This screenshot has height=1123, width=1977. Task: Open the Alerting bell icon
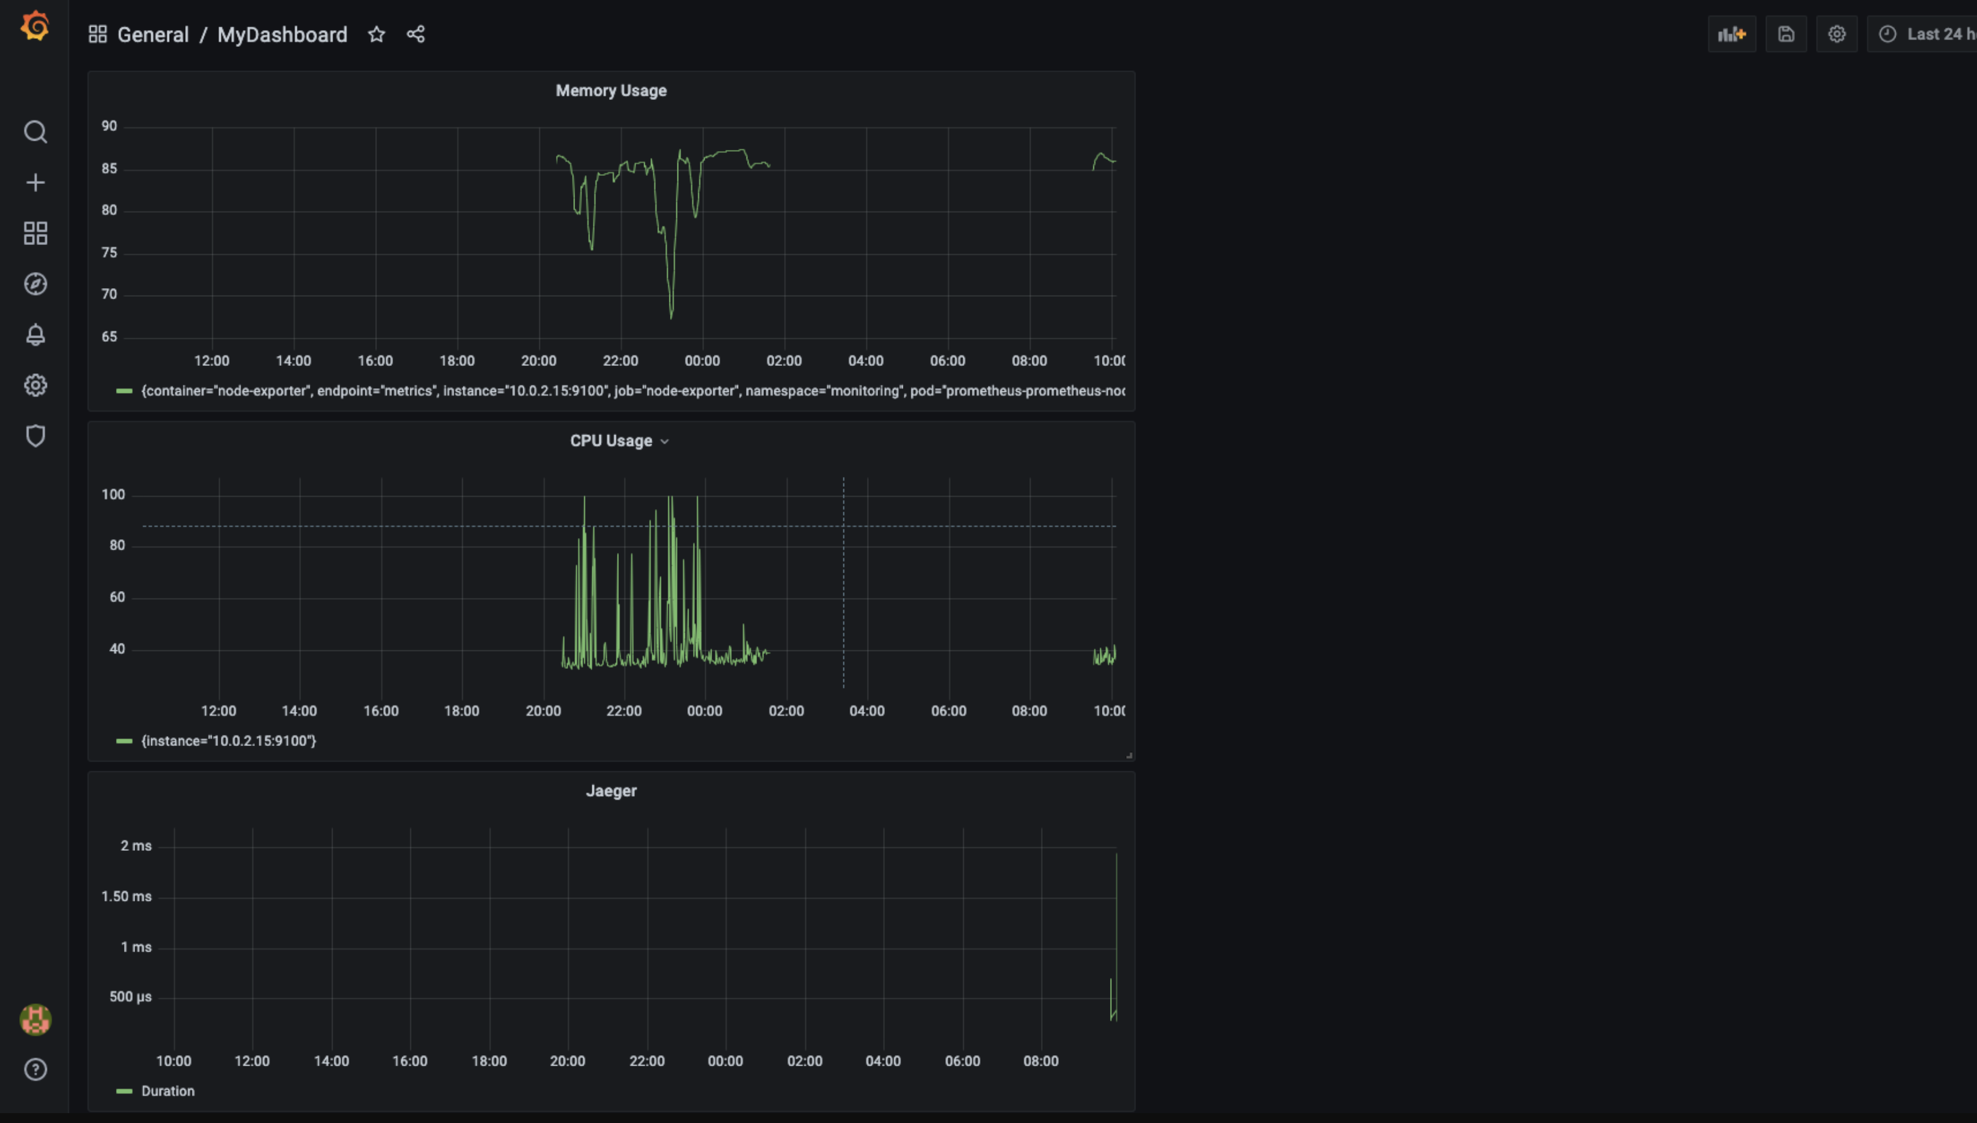[x=35, y=334]
